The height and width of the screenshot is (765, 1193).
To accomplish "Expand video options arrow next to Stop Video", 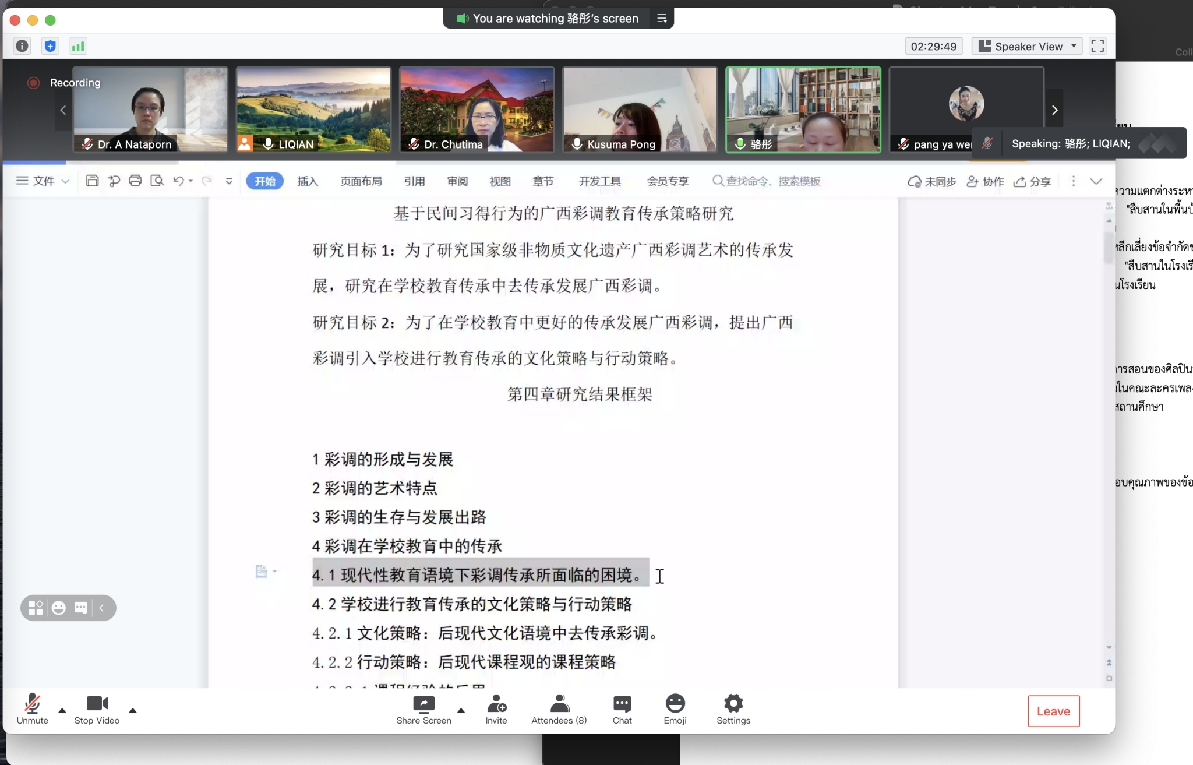I will pyautogui.click(x=133, y=710).
